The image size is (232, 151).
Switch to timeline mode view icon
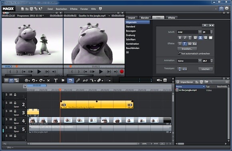[11, 80]
